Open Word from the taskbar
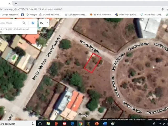The height and width of the screenshot is (126, 168). 104,124
